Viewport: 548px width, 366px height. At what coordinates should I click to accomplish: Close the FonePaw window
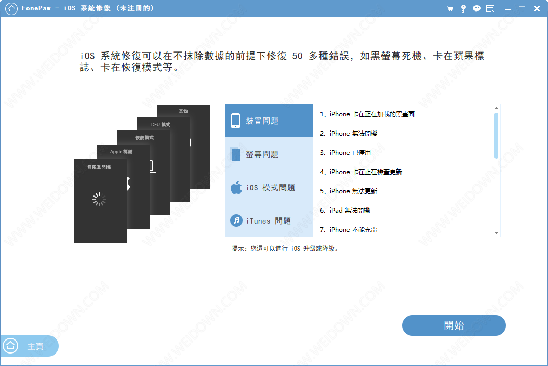(537, 9)
